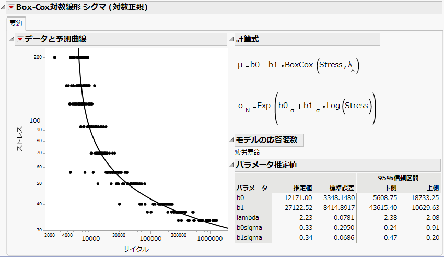Collapse the 計算式 section
The height and width of the screenshot is (257, 444).
pos(231,39)
